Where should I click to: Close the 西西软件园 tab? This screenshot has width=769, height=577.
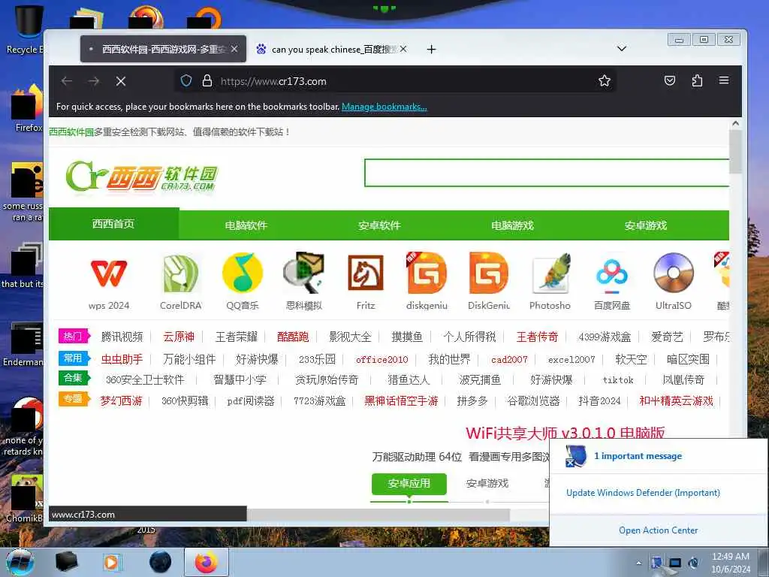234,49
